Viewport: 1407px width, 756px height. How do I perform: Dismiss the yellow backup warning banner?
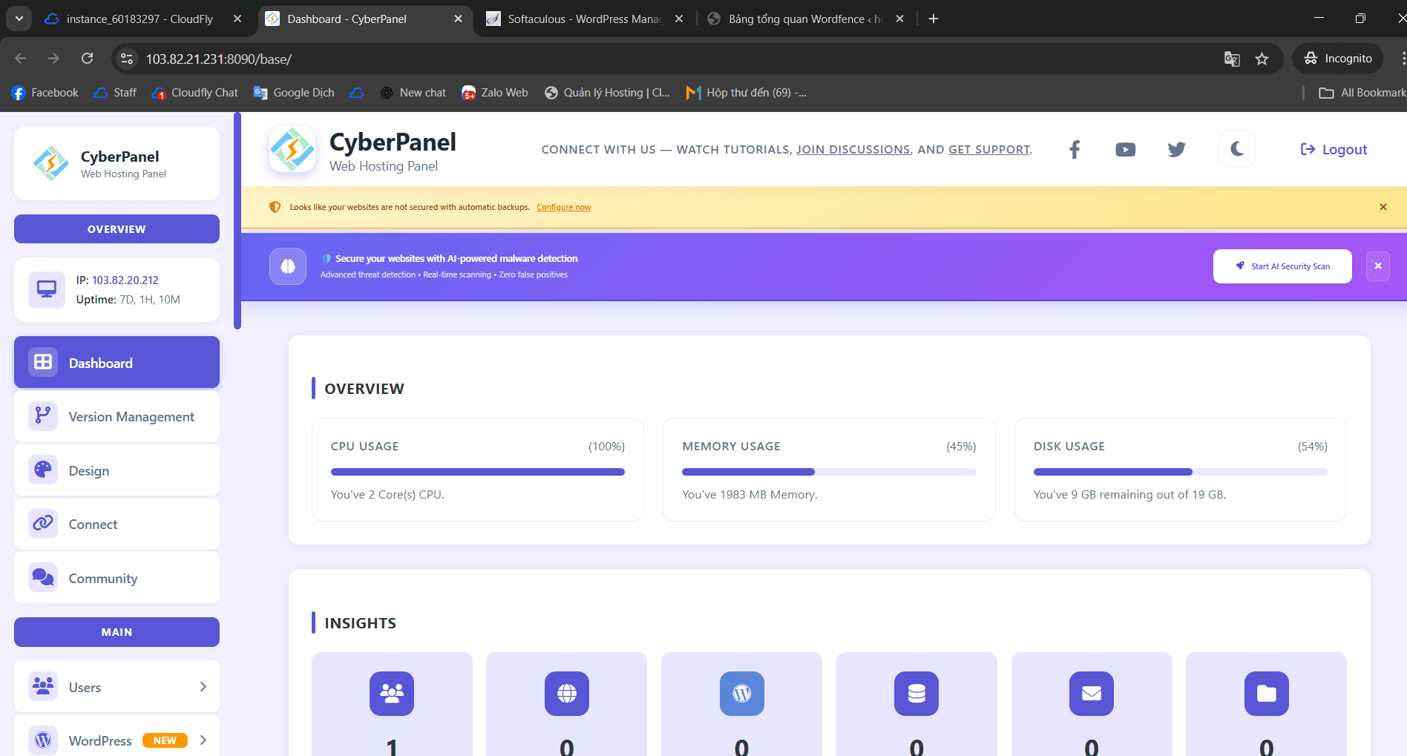(1383, 207)
